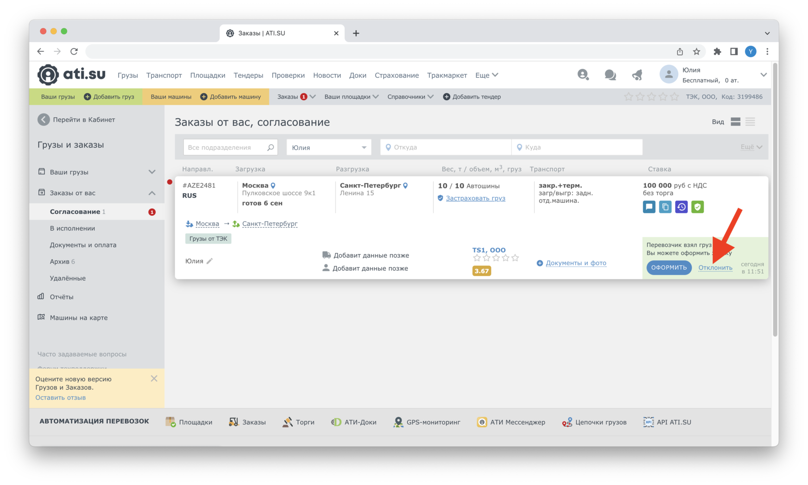Select the compact list view icon
808x485 pixels.
tap(750, 122)
